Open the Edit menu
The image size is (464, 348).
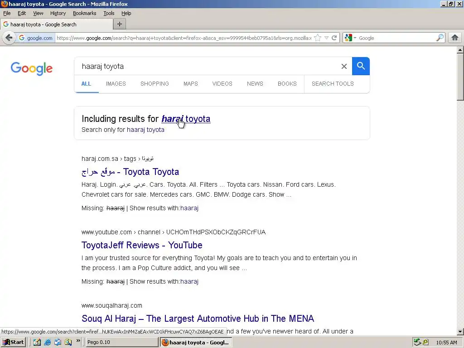22,13
